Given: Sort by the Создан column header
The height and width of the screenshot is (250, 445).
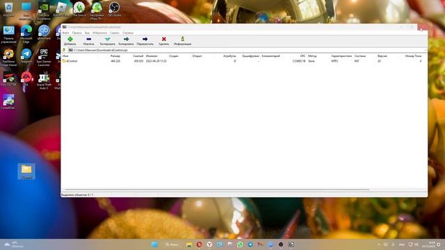Looking at the screenshot, I should coord(174,56).
